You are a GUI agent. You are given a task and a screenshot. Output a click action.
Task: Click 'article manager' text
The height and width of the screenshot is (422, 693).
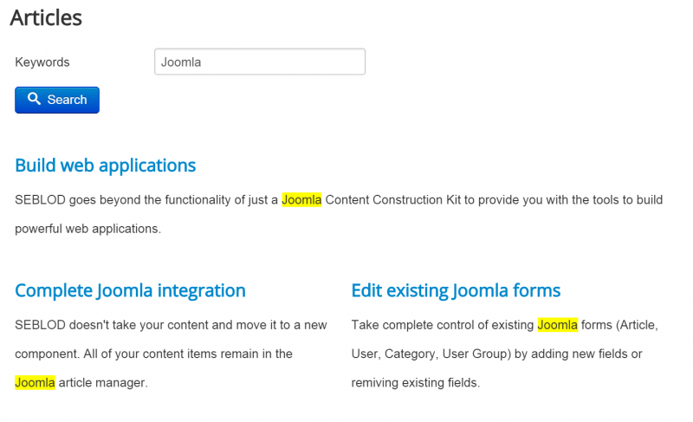103,383
